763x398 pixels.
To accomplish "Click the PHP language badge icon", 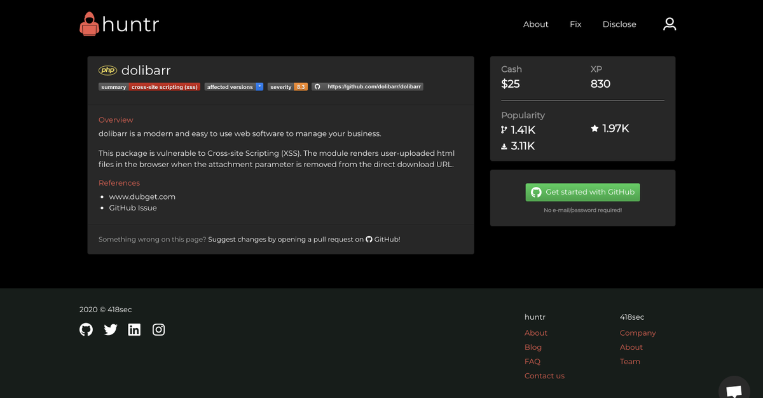I will pos(108,71).
